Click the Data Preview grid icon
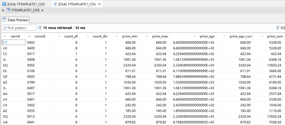 click(4, 20)
